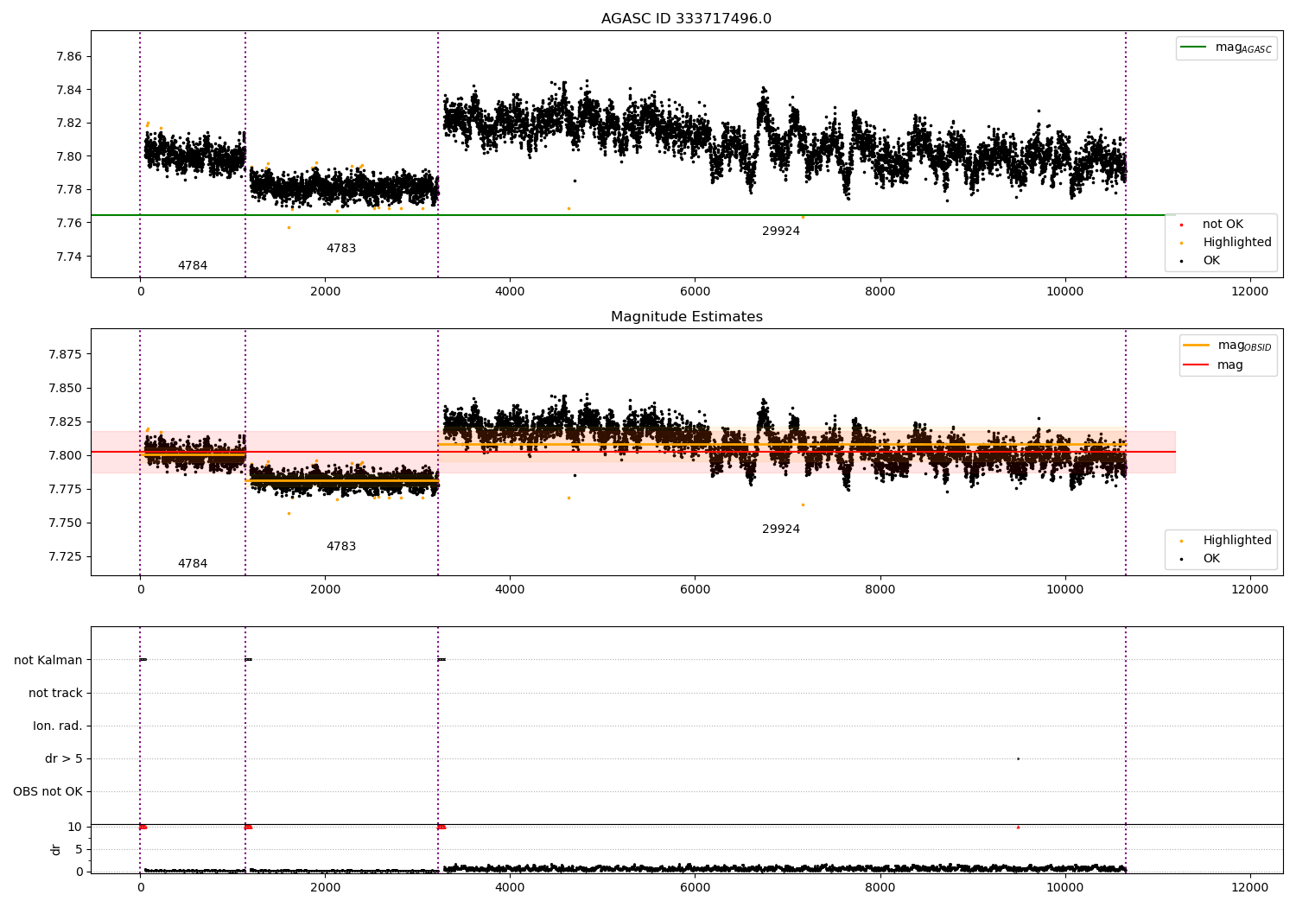Click the 7.850 y-axis tick label
Image resolution: width=1296 pixels, height=907 pixels.
point(65,389)
